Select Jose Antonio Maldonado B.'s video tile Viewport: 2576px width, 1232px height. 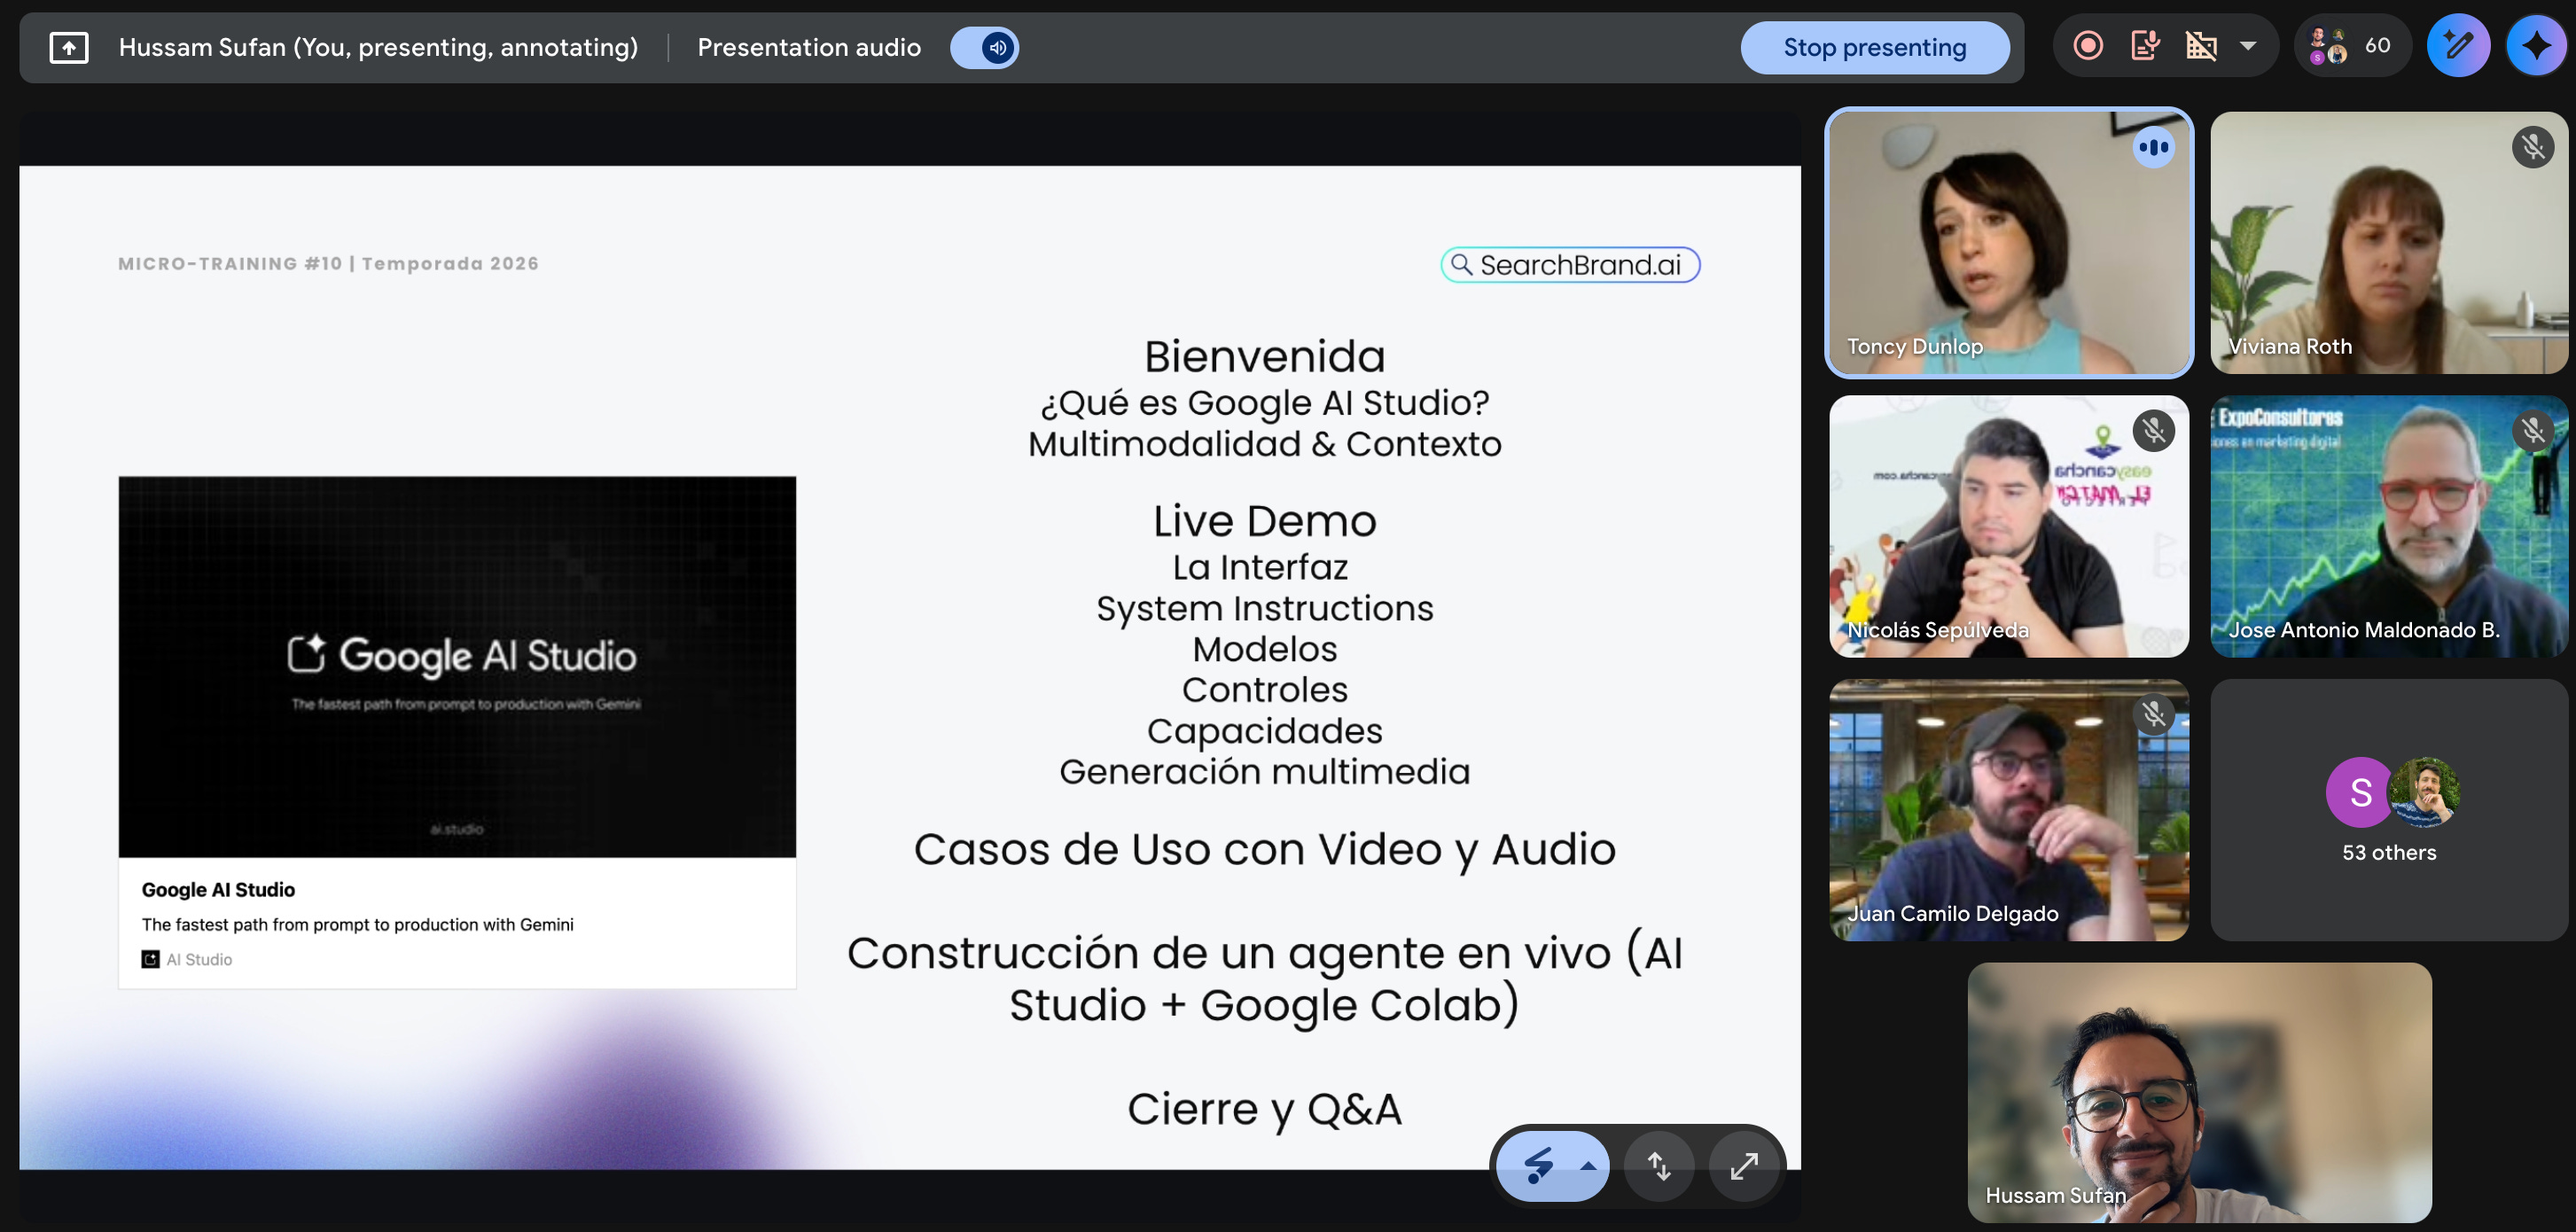coord(2389,526)
